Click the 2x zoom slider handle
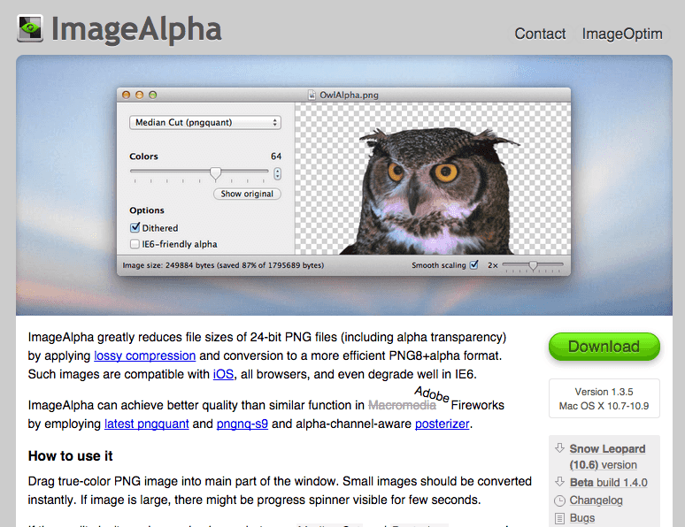The height and width of the screenshot is (527, 685). tap(533, 265)
